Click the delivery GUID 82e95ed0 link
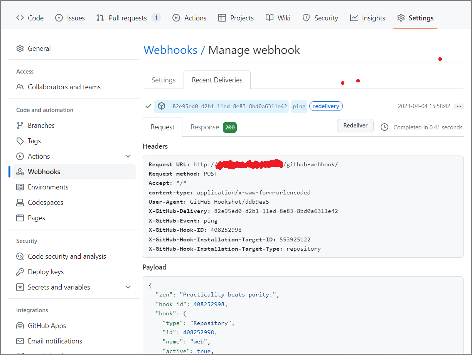The height and width of the screenshot is (355, 472). (230, 106)
